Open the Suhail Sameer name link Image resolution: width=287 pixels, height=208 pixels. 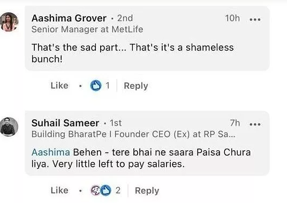65,123
